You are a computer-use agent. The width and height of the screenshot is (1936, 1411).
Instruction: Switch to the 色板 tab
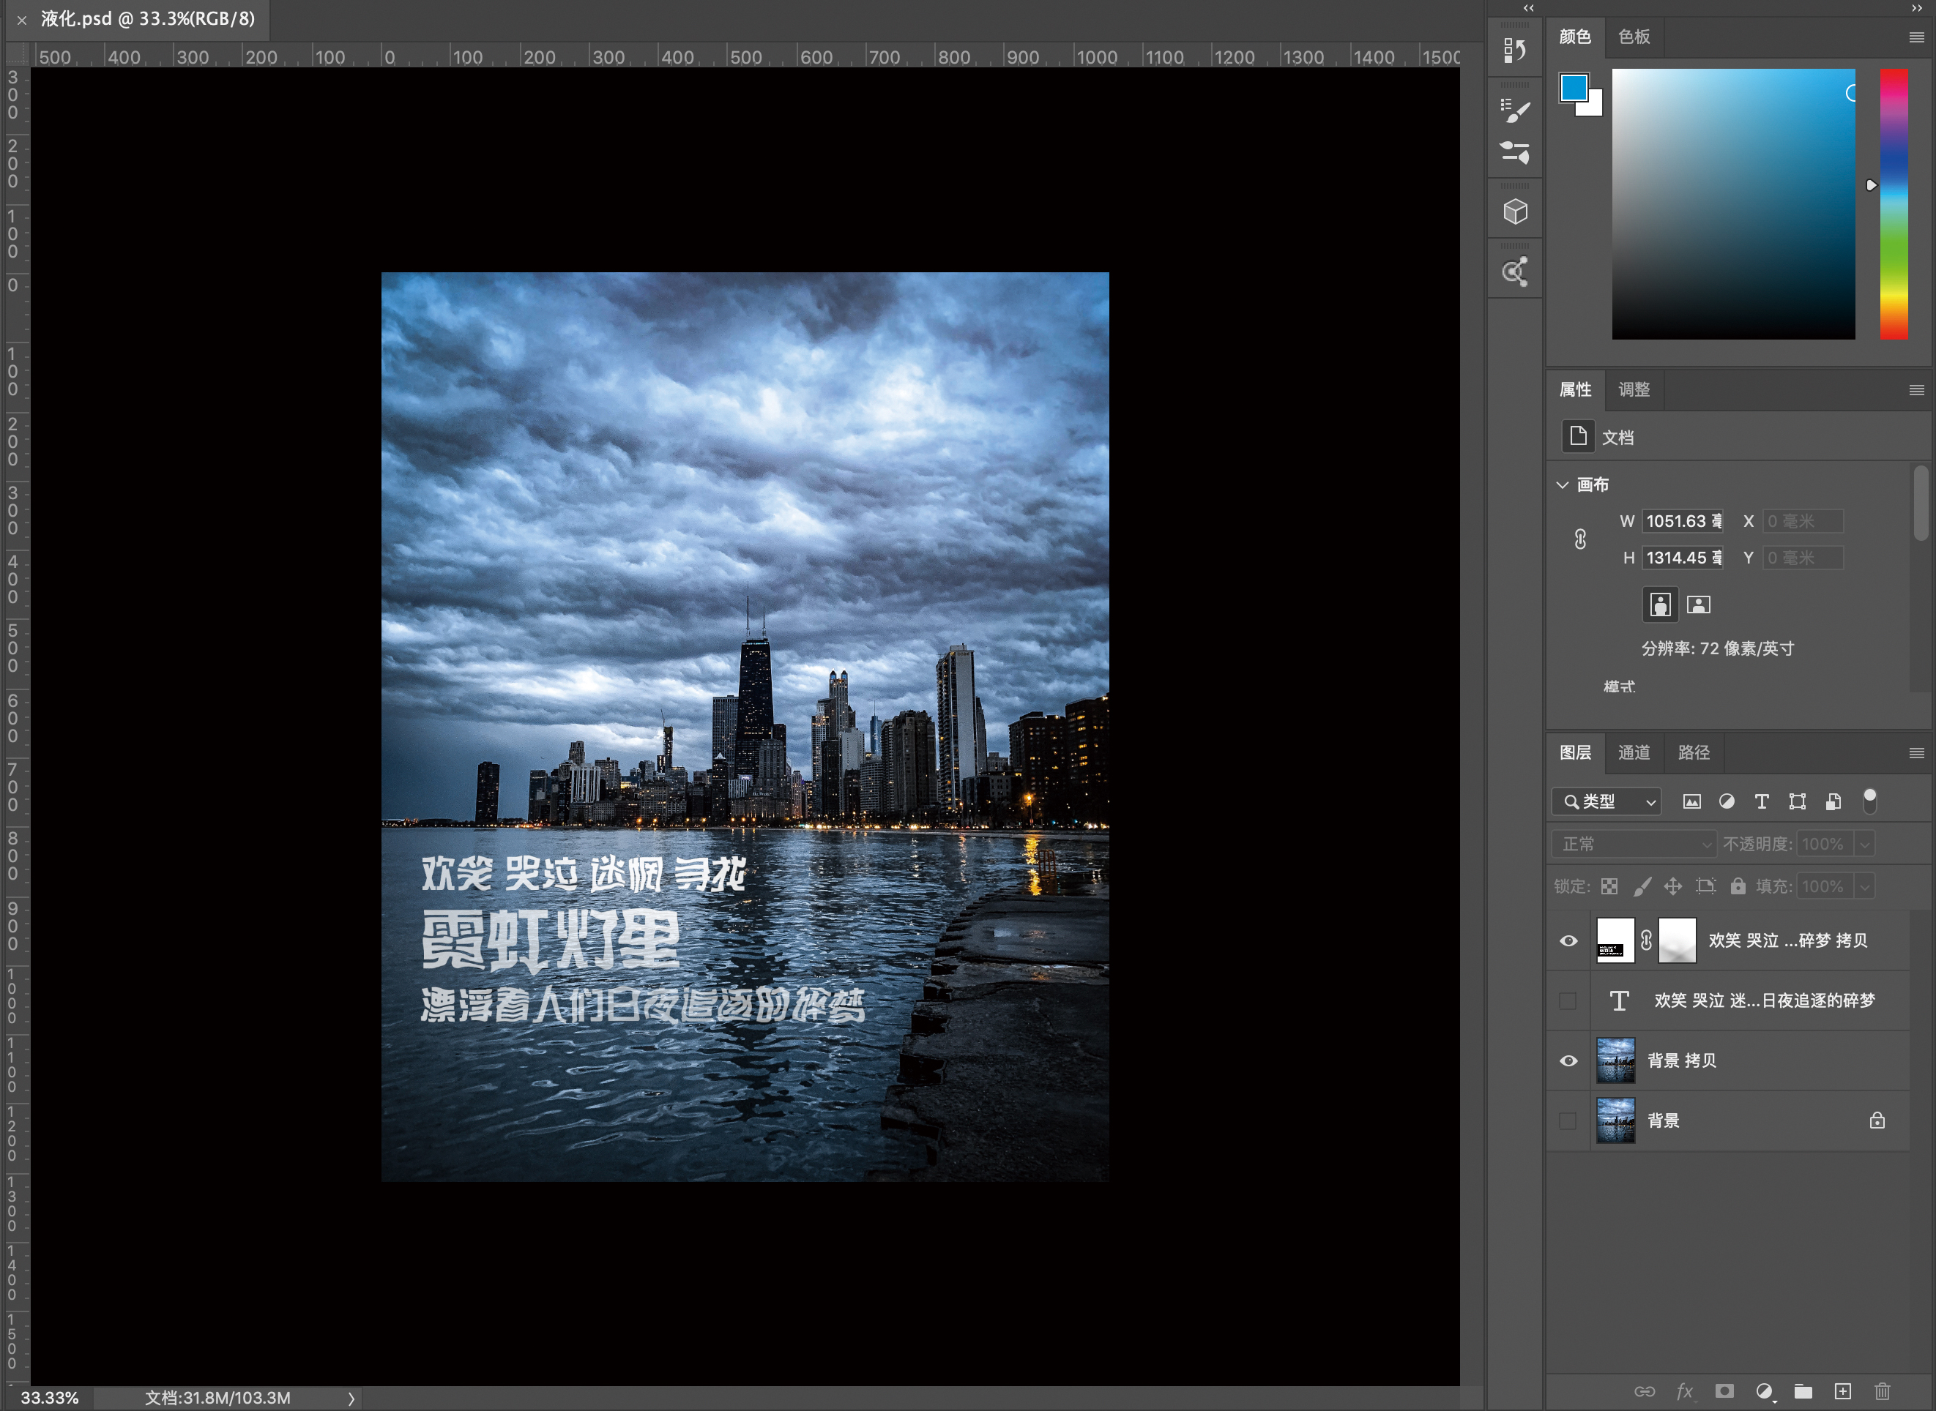point(1634,37)
